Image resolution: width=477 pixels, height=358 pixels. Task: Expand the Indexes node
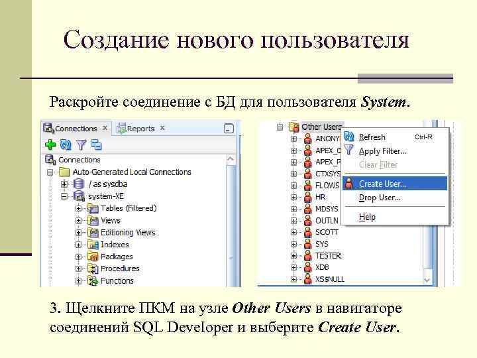pos(78,245)
